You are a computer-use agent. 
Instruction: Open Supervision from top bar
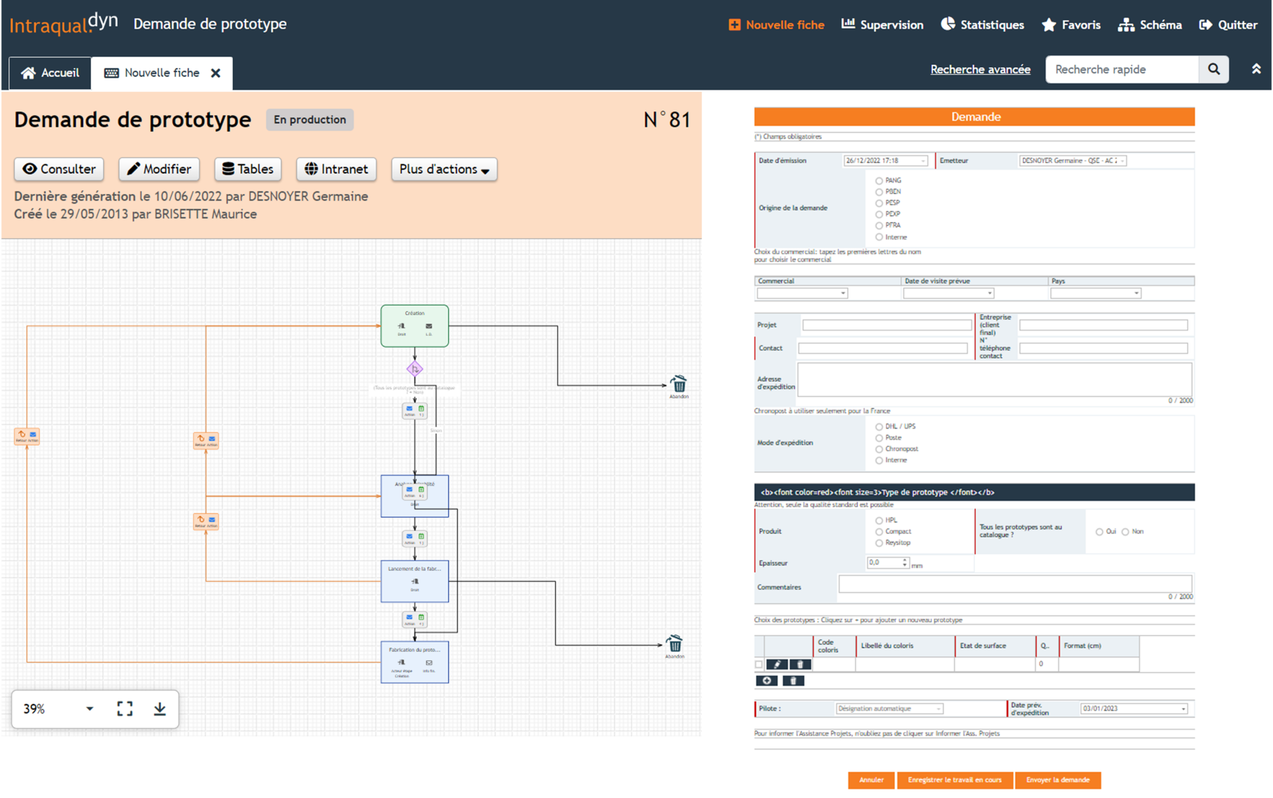[882, 25]
